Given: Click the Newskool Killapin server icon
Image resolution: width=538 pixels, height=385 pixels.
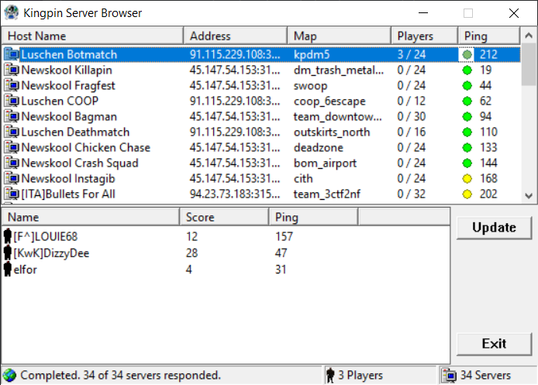Looking at the screenshot, I should (x=12, y=70).
